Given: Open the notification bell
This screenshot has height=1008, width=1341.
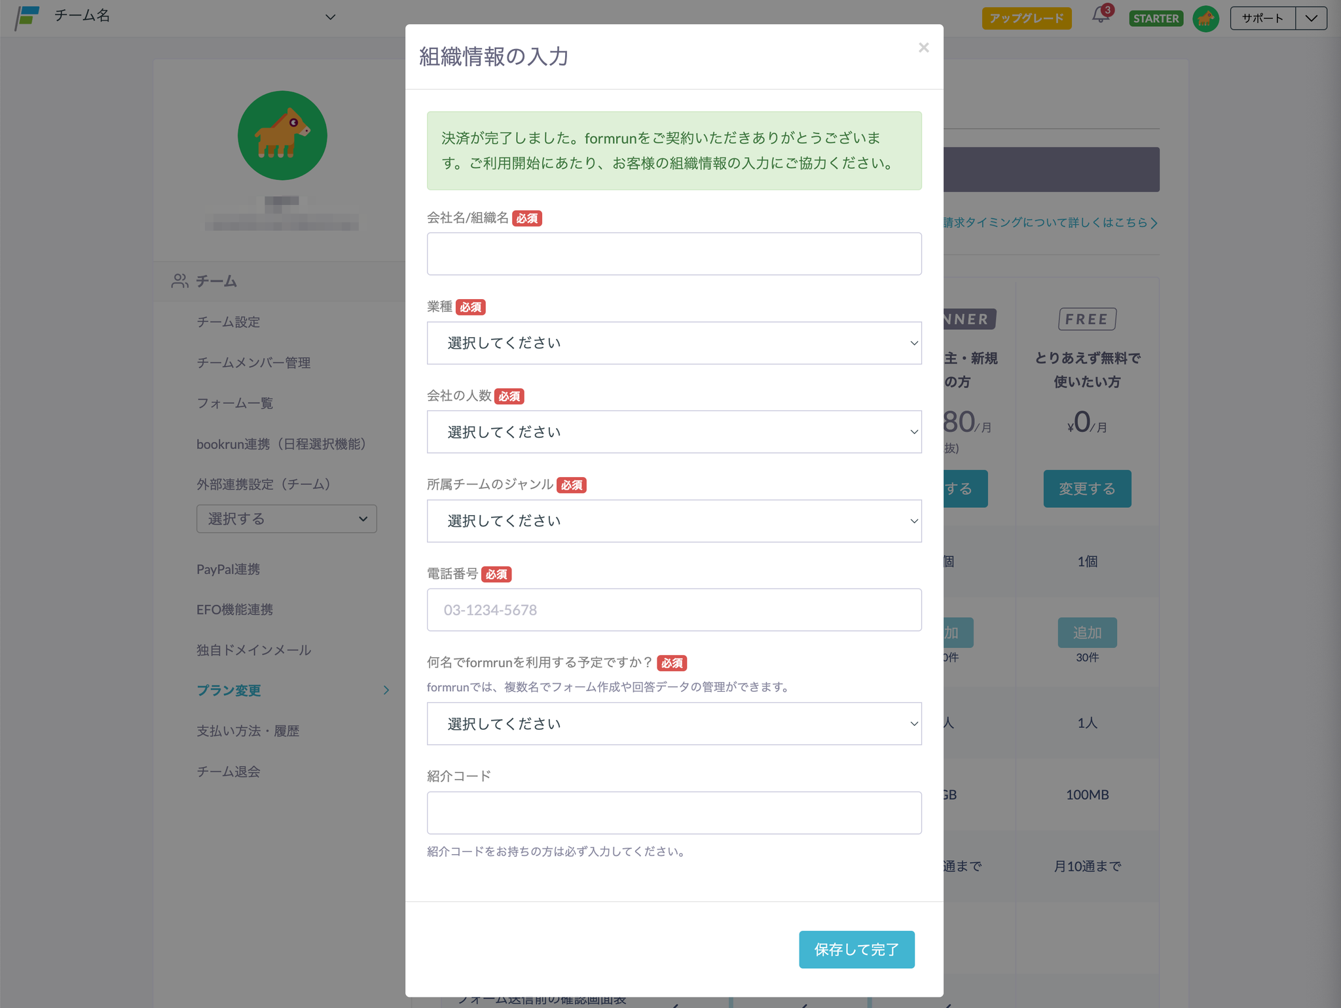Looking at the screenshot, I should point(1100,16).
